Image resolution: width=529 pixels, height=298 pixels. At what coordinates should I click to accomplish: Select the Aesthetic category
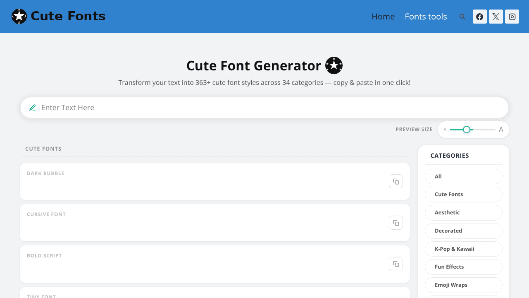[464, 212]
